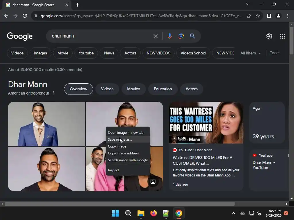
Task: Filter results by Youtube chip
Action: 86,53
